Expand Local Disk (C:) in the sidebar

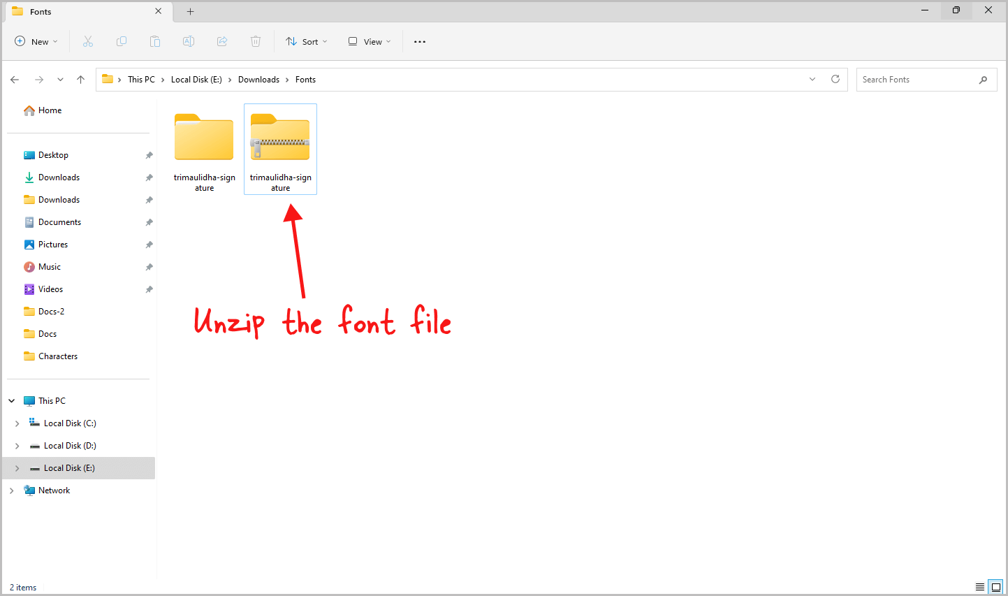17,423
